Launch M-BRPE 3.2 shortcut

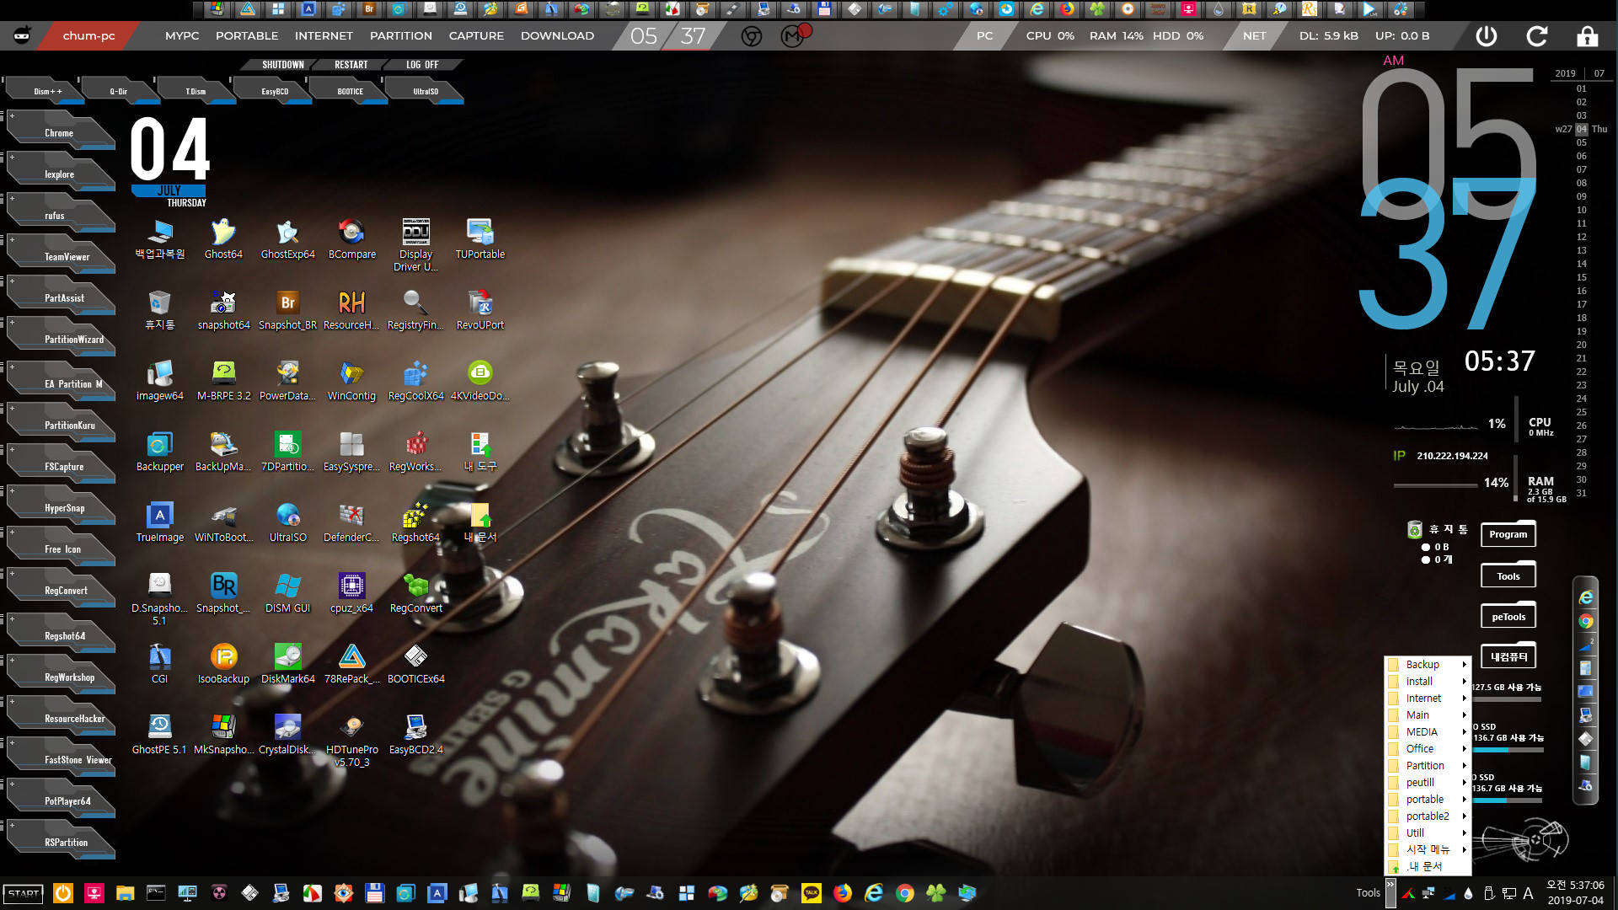point(223,381)
